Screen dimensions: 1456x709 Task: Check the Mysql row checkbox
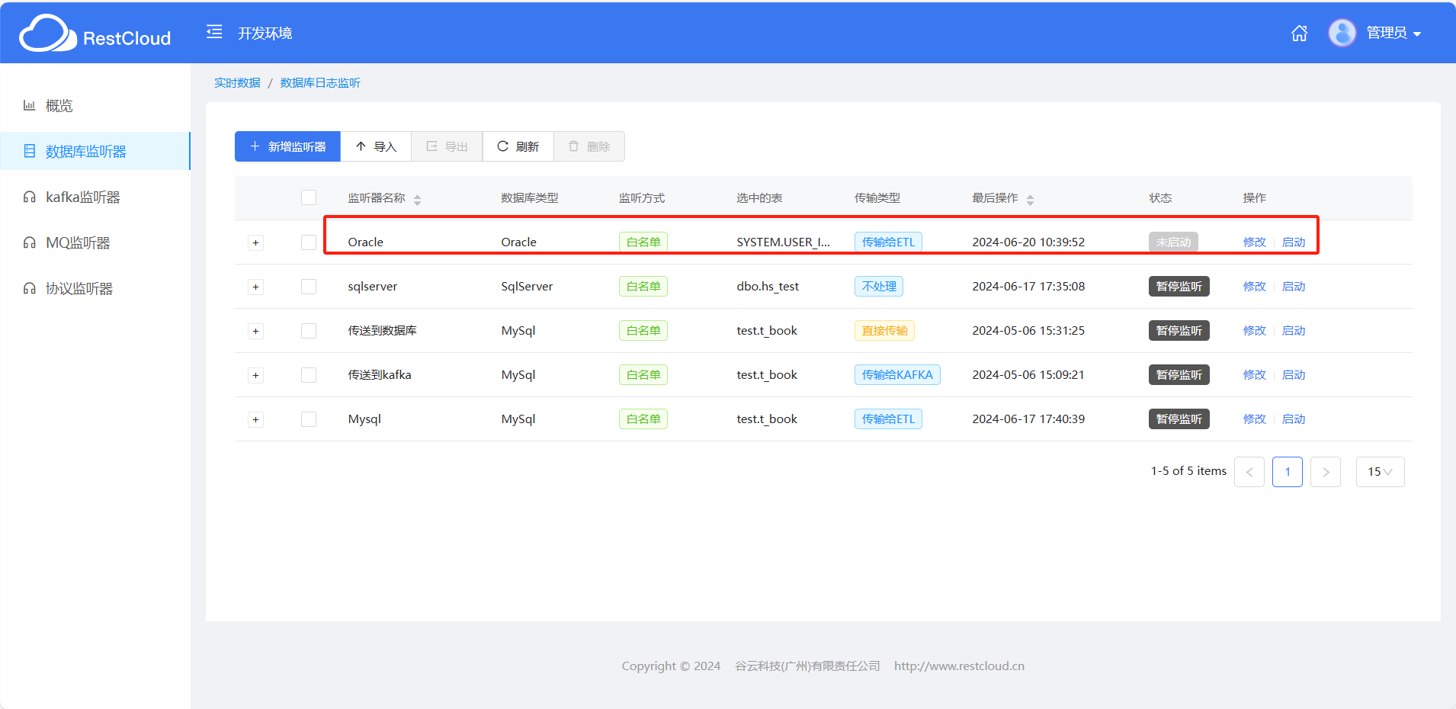click(309, 419)
